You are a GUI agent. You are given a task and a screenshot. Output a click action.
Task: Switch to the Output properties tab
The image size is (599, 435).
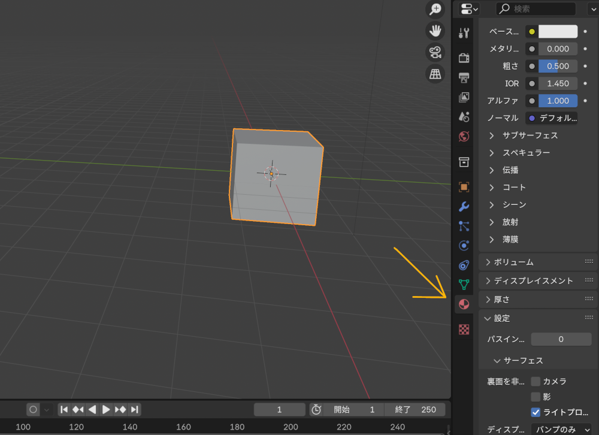(x=464, y=77)
